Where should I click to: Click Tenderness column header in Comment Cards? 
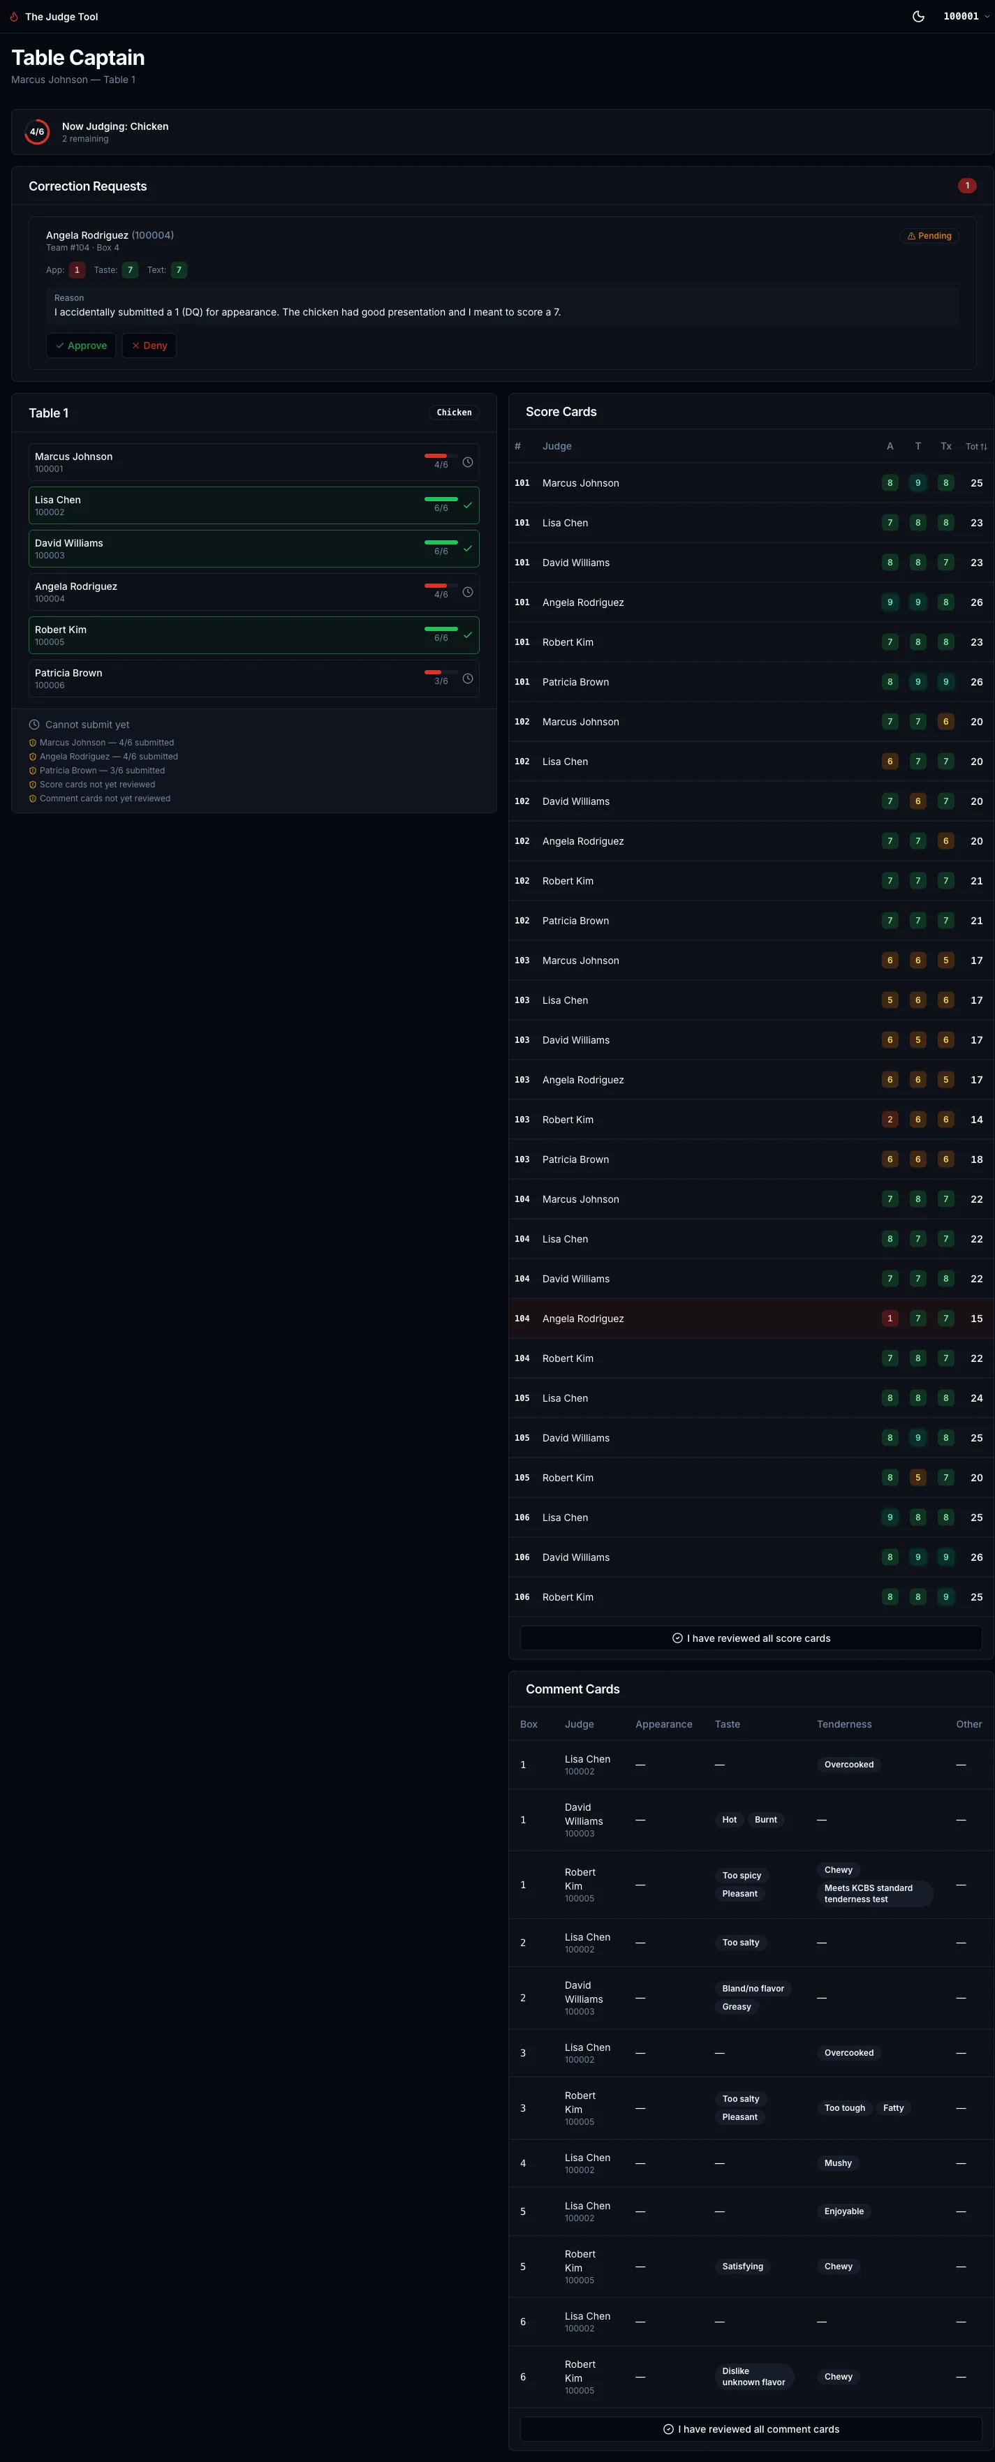(x=844, y=1724)
